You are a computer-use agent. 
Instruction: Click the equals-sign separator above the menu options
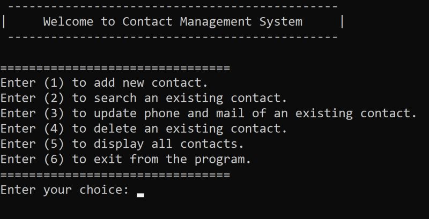pos(115,68)
